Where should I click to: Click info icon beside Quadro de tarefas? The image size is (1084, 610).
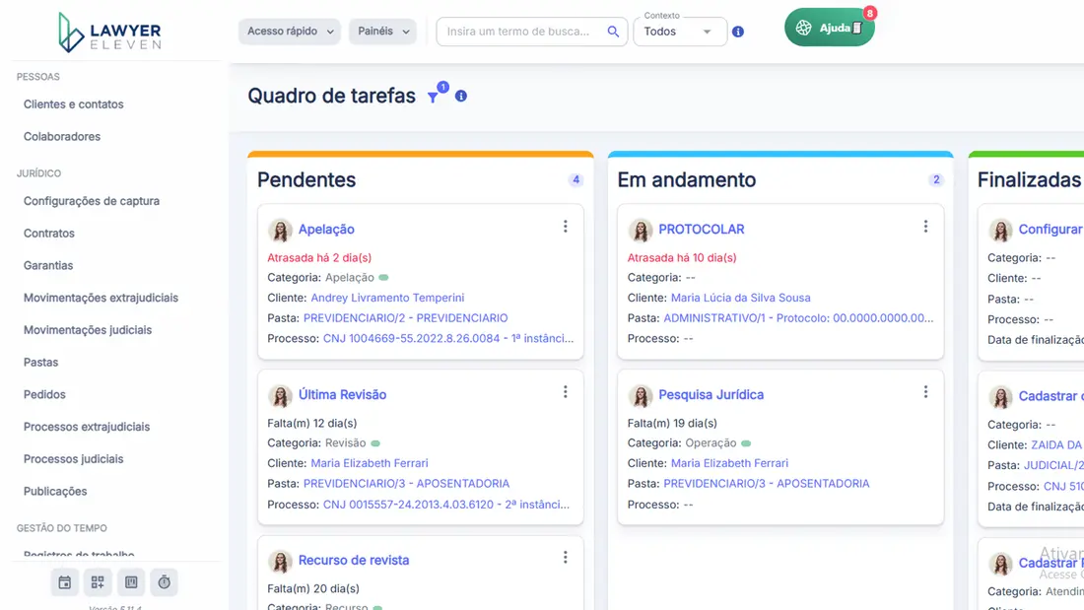[x=461, y=97]
